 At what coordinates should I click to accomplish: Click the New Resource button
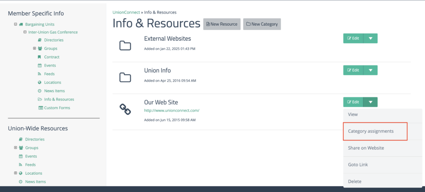222,24
